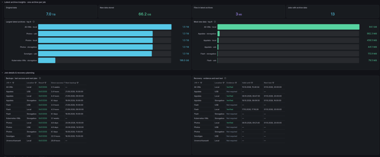380x157 pixels.
Task: Click the 3.1 weeks cell for Kubernetes-VMs
Action: tap(57, 118)
